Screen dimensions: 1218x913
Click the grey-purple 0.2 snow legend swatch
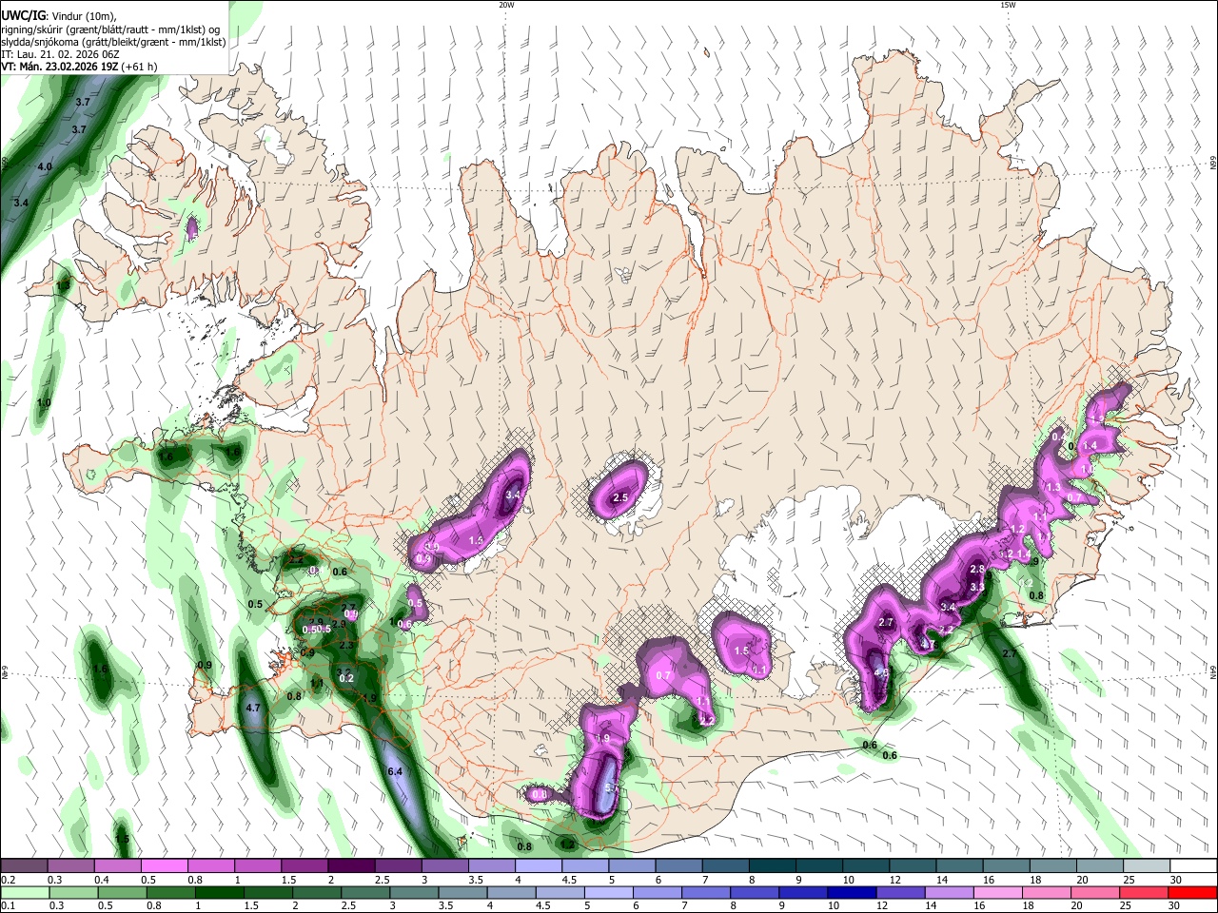[24, 866]
